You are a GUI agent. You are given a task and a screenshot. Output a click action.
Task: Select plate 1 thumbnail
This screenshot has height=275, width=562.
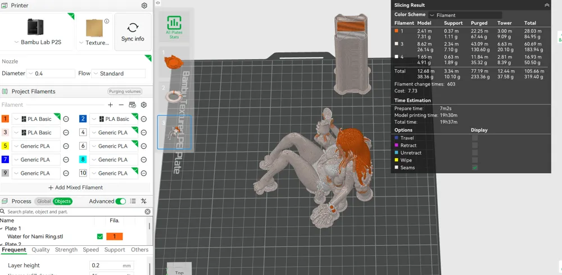pos(174,61)
